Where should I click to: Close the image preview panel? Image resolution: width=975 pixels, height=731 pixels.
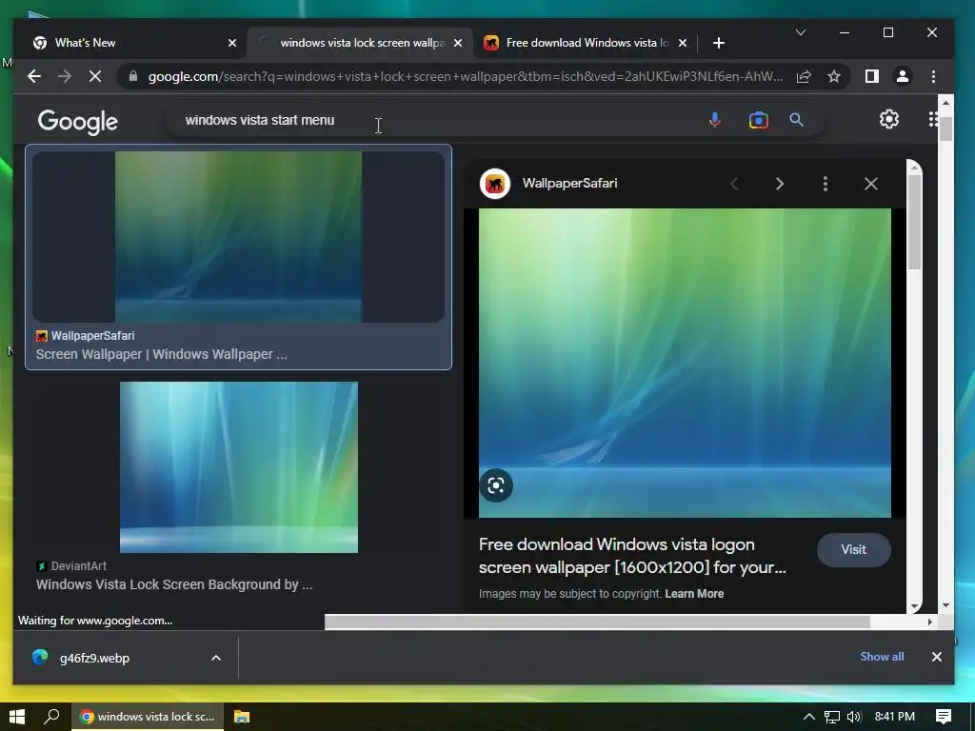point(871,184)
